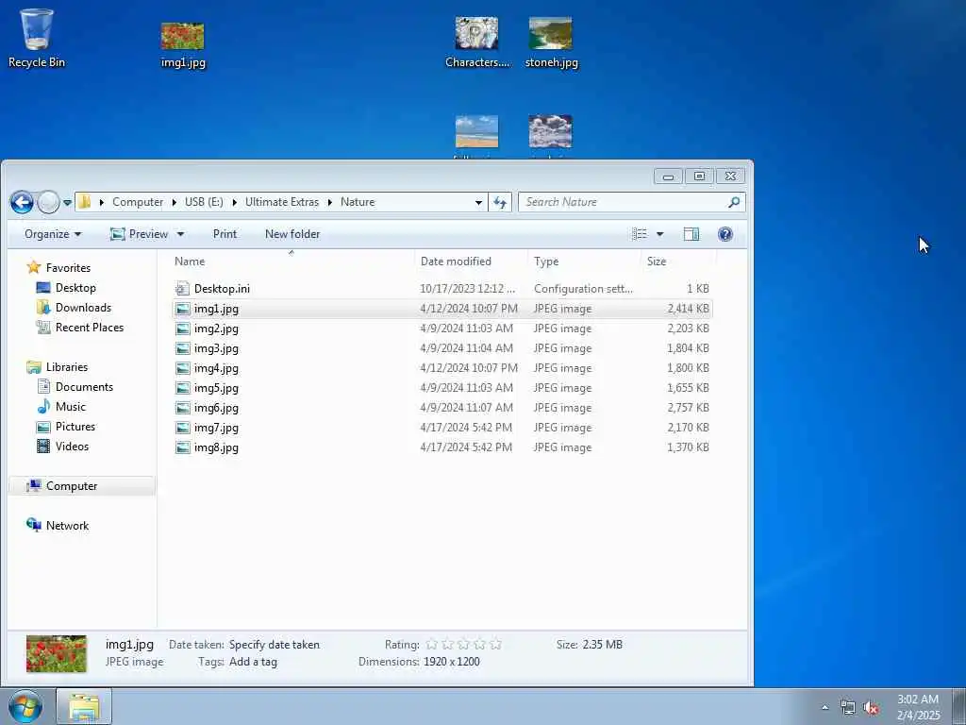Select img8.jpg in file list
Viewport: 966px width, 725px height.
tap(441, 447)
